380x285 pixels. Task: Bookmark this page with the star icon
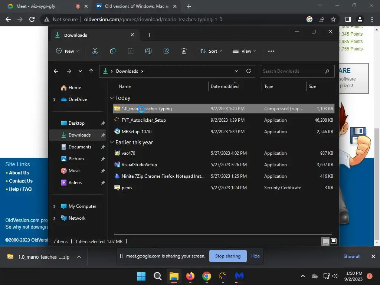333,19
